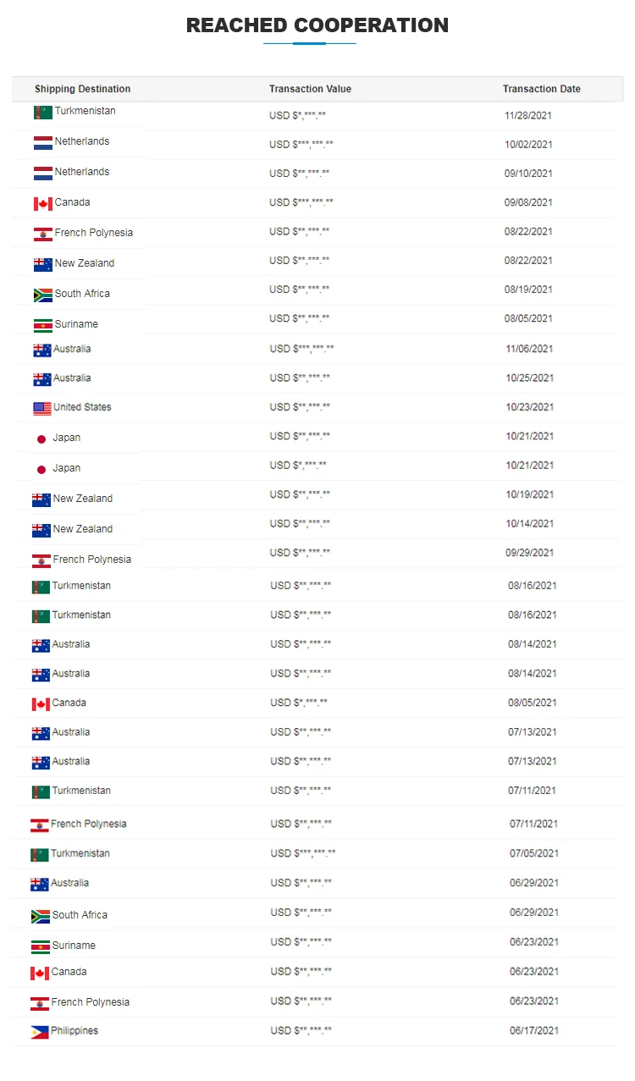635x1081 pixels.
Task: Click the Shipping Destination column header
Action: tap(83, 89)
